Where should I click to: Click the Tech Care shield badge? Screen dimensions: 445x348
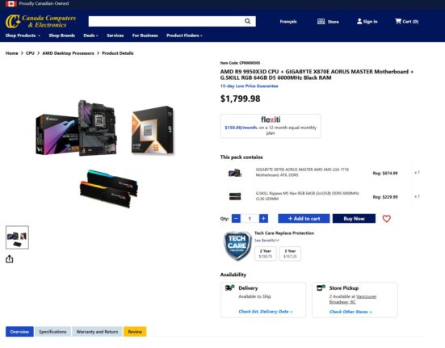click(x=237, y=245)
